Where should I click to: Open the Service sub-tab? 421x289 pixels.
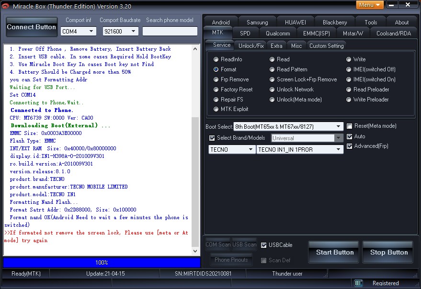tap(221, 45)
